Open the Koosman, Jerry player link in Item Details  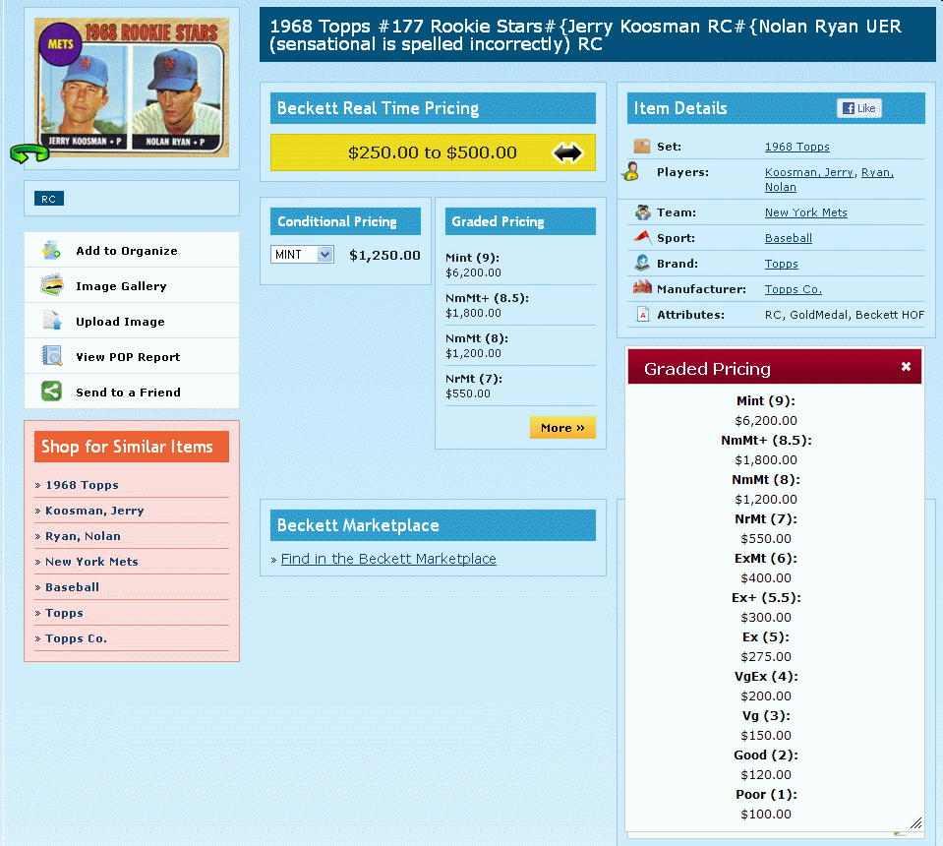pos(810,173)
